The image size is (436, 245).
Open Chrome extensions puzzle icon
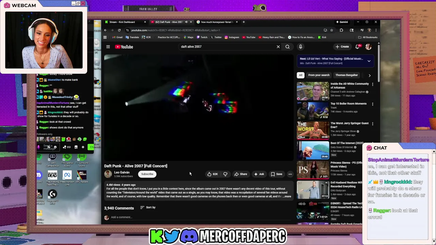341,30
